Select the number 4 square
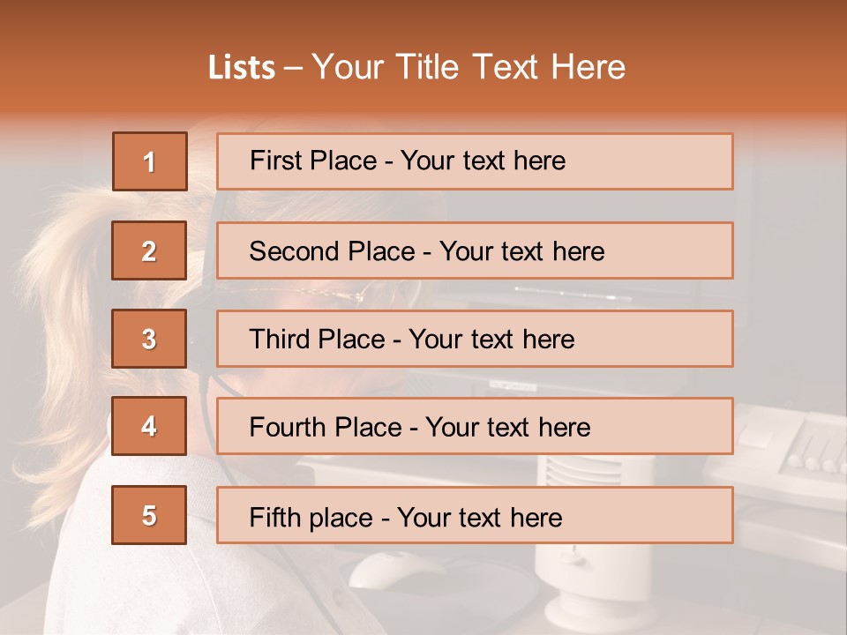Screen dimensions: 847x635 (x=149, y=426)
